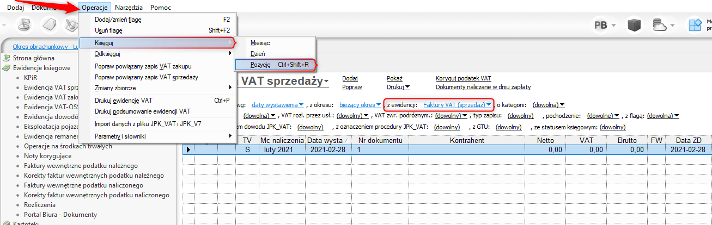Open the daty wystawienia sort dropdown
Image resolution: width=712 pixels, height=225 pixels.
coord(278,104)
